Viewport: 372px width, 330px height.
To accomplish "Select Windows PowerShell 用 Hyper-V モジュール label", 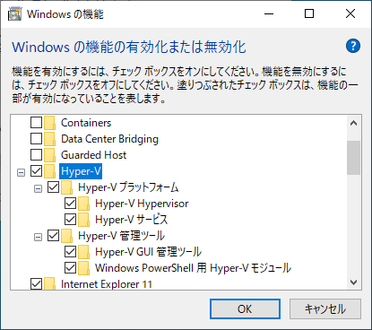I will pos(193,268).
